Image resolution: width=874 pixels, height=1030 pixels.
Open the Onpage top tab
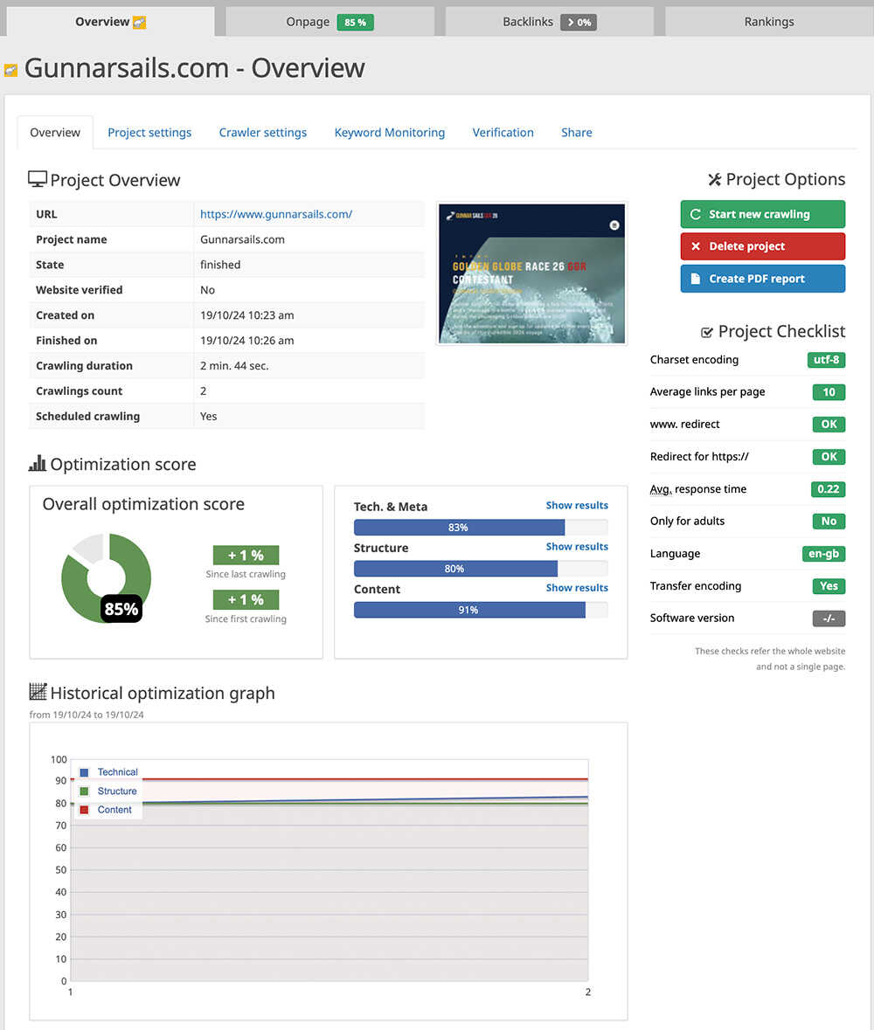coord(329,22)
